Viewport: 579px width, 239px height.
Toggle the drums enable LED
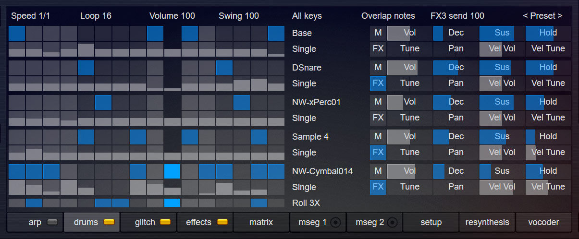[109, 222]
